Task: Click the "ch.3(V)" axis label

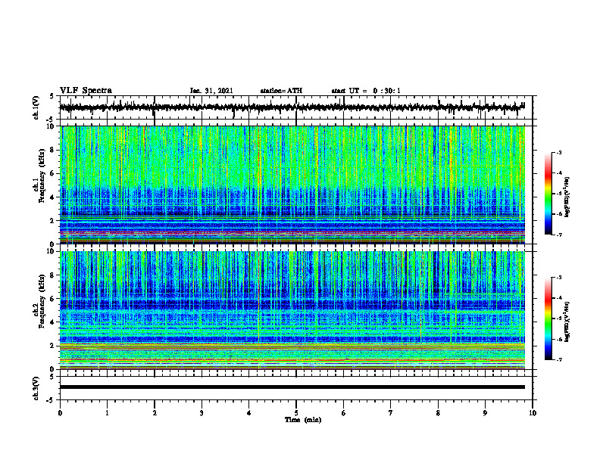Action: tap(36, 388)
